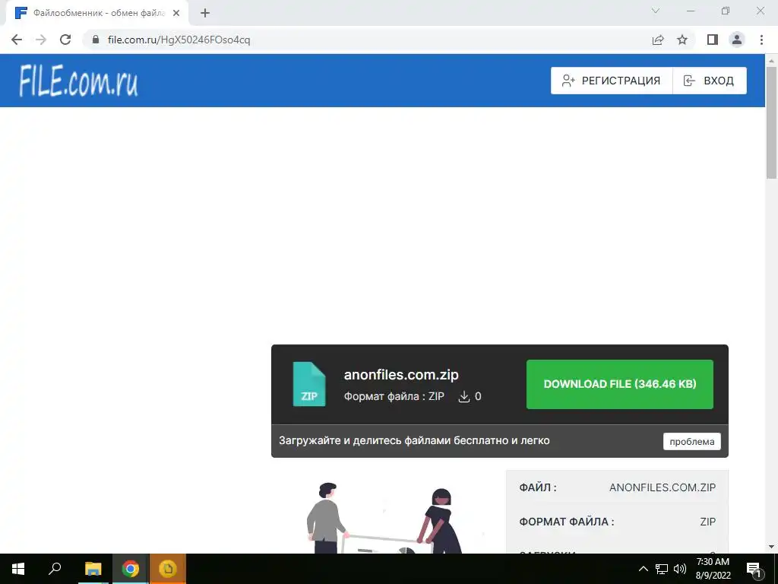Reload the page with the refresh icon
This screenshot has width=778, height=584.
[65, 40]
